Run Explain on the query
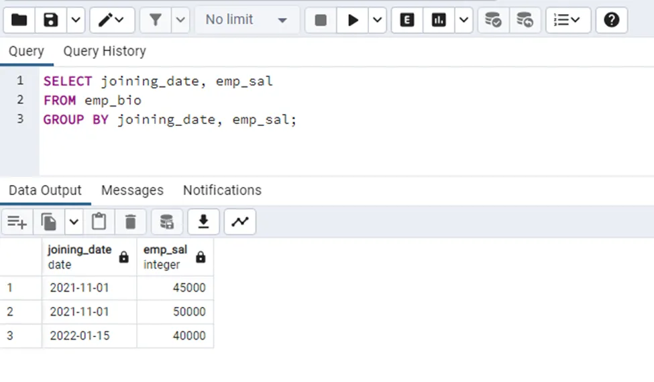Screen dimensions: 654x382 (407, 20)
